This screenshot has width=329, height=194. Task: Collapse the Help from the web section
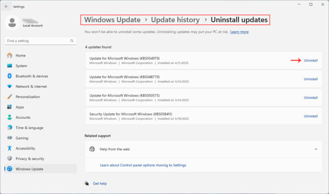click(x=316, y=149)
